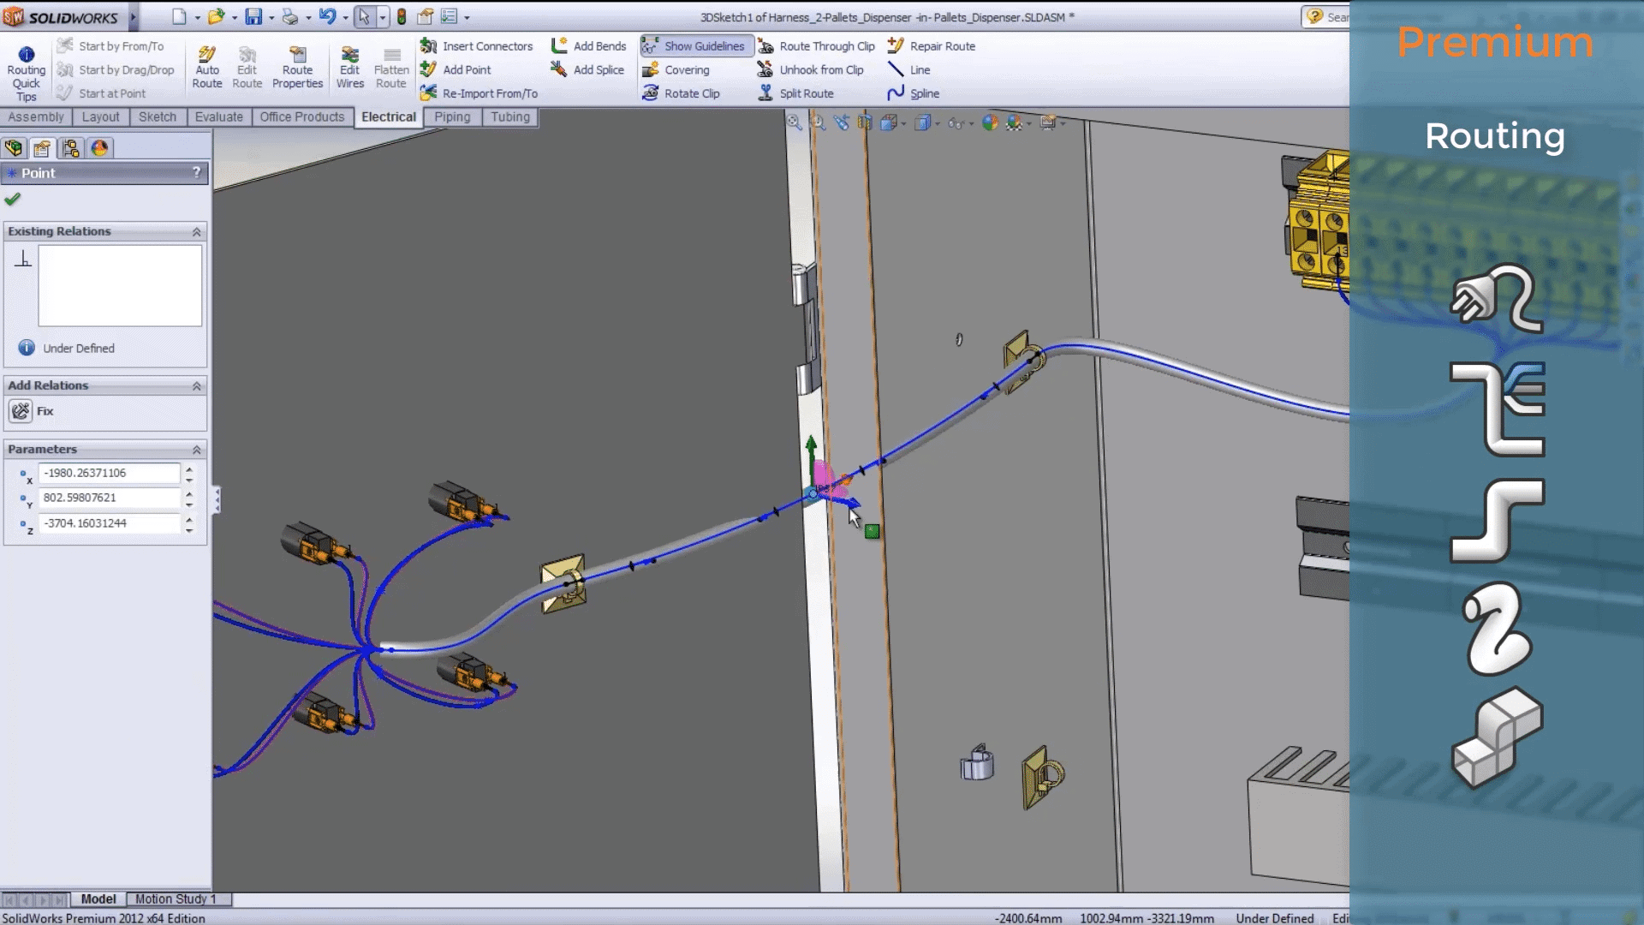Open Point PropertyManager help
Viewport: 1644px width, 925px height.
pos(197,172)
